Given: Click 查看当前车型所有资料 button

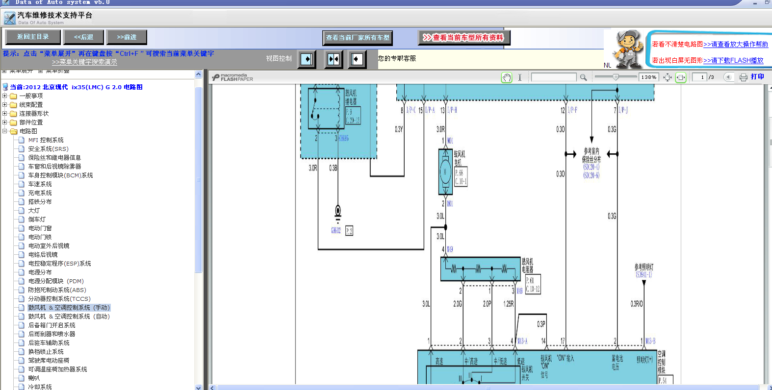Looking at the screenshot, I should [x=464, y=37].
